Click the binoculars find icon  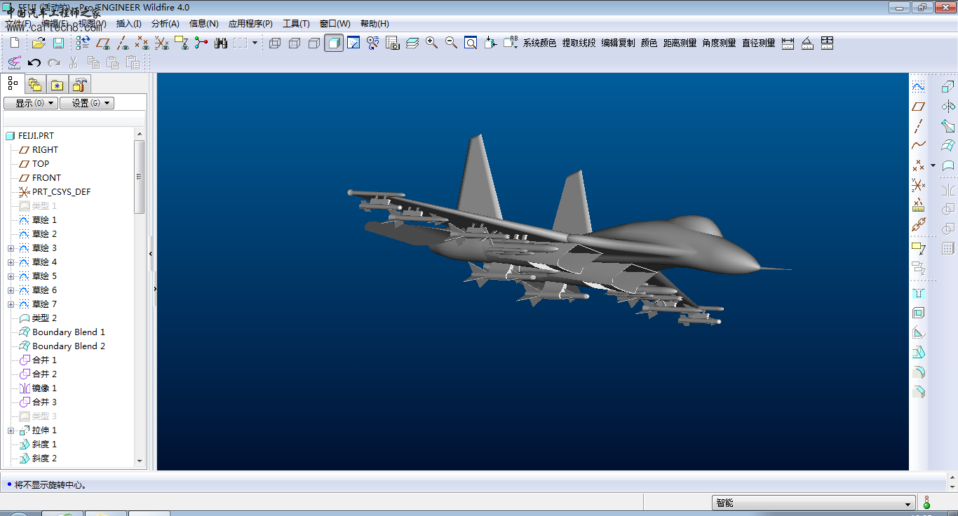(221, 43)
